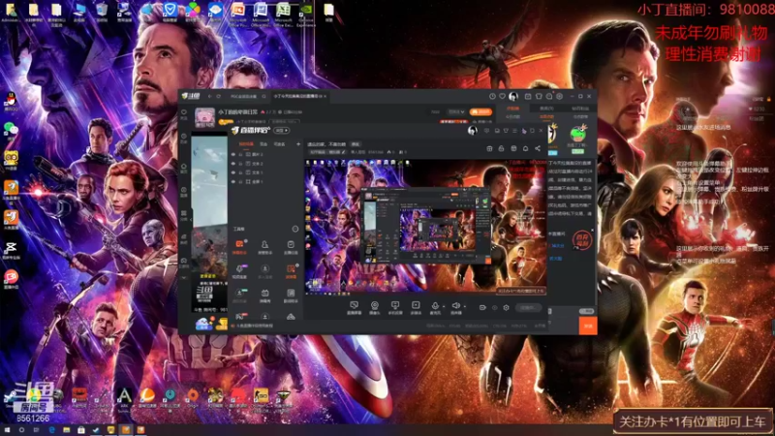Open Microsoft Edge from taskbar
The width and height of the screenshot is (775, 436).
click(52, 430)
